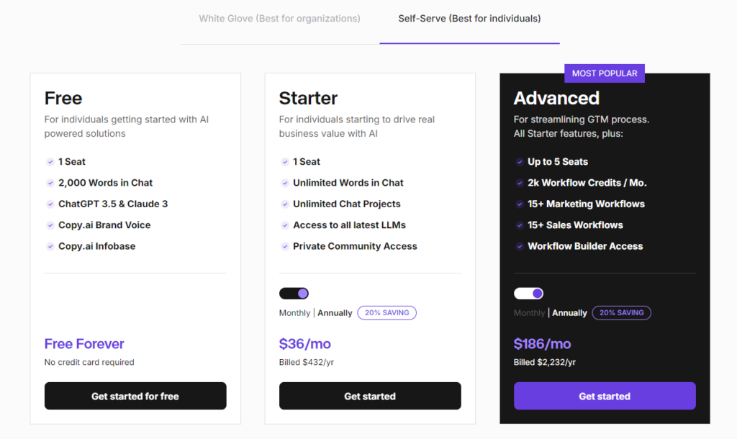Screen dimensions: 737x439
Task: Click checkmark icon next to Private Community Access
Action: [x=284, y=246]
